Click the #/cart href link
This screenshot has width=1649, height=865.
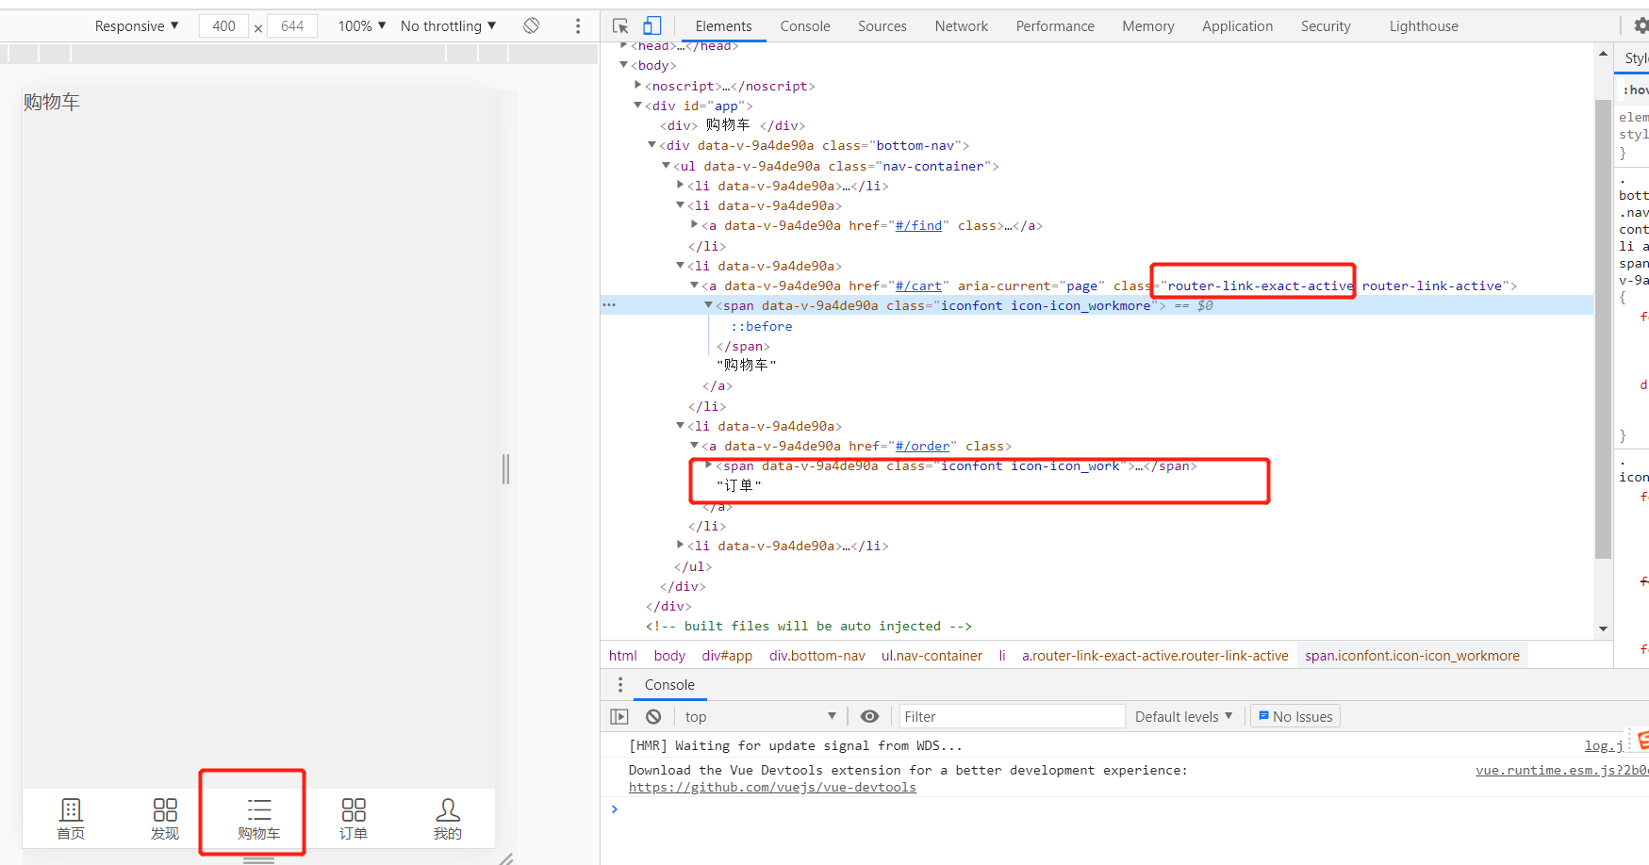(918, 286)
